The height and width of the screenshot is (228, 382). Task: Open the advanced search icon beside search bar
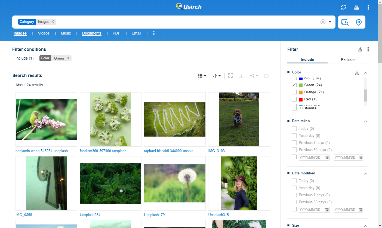[345, 22]
